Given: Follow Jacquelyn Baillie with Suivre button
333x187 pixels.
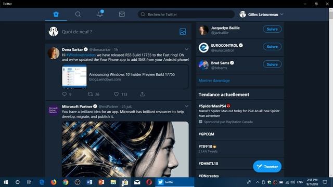Looking at the screenshot, I should point(272,29).
